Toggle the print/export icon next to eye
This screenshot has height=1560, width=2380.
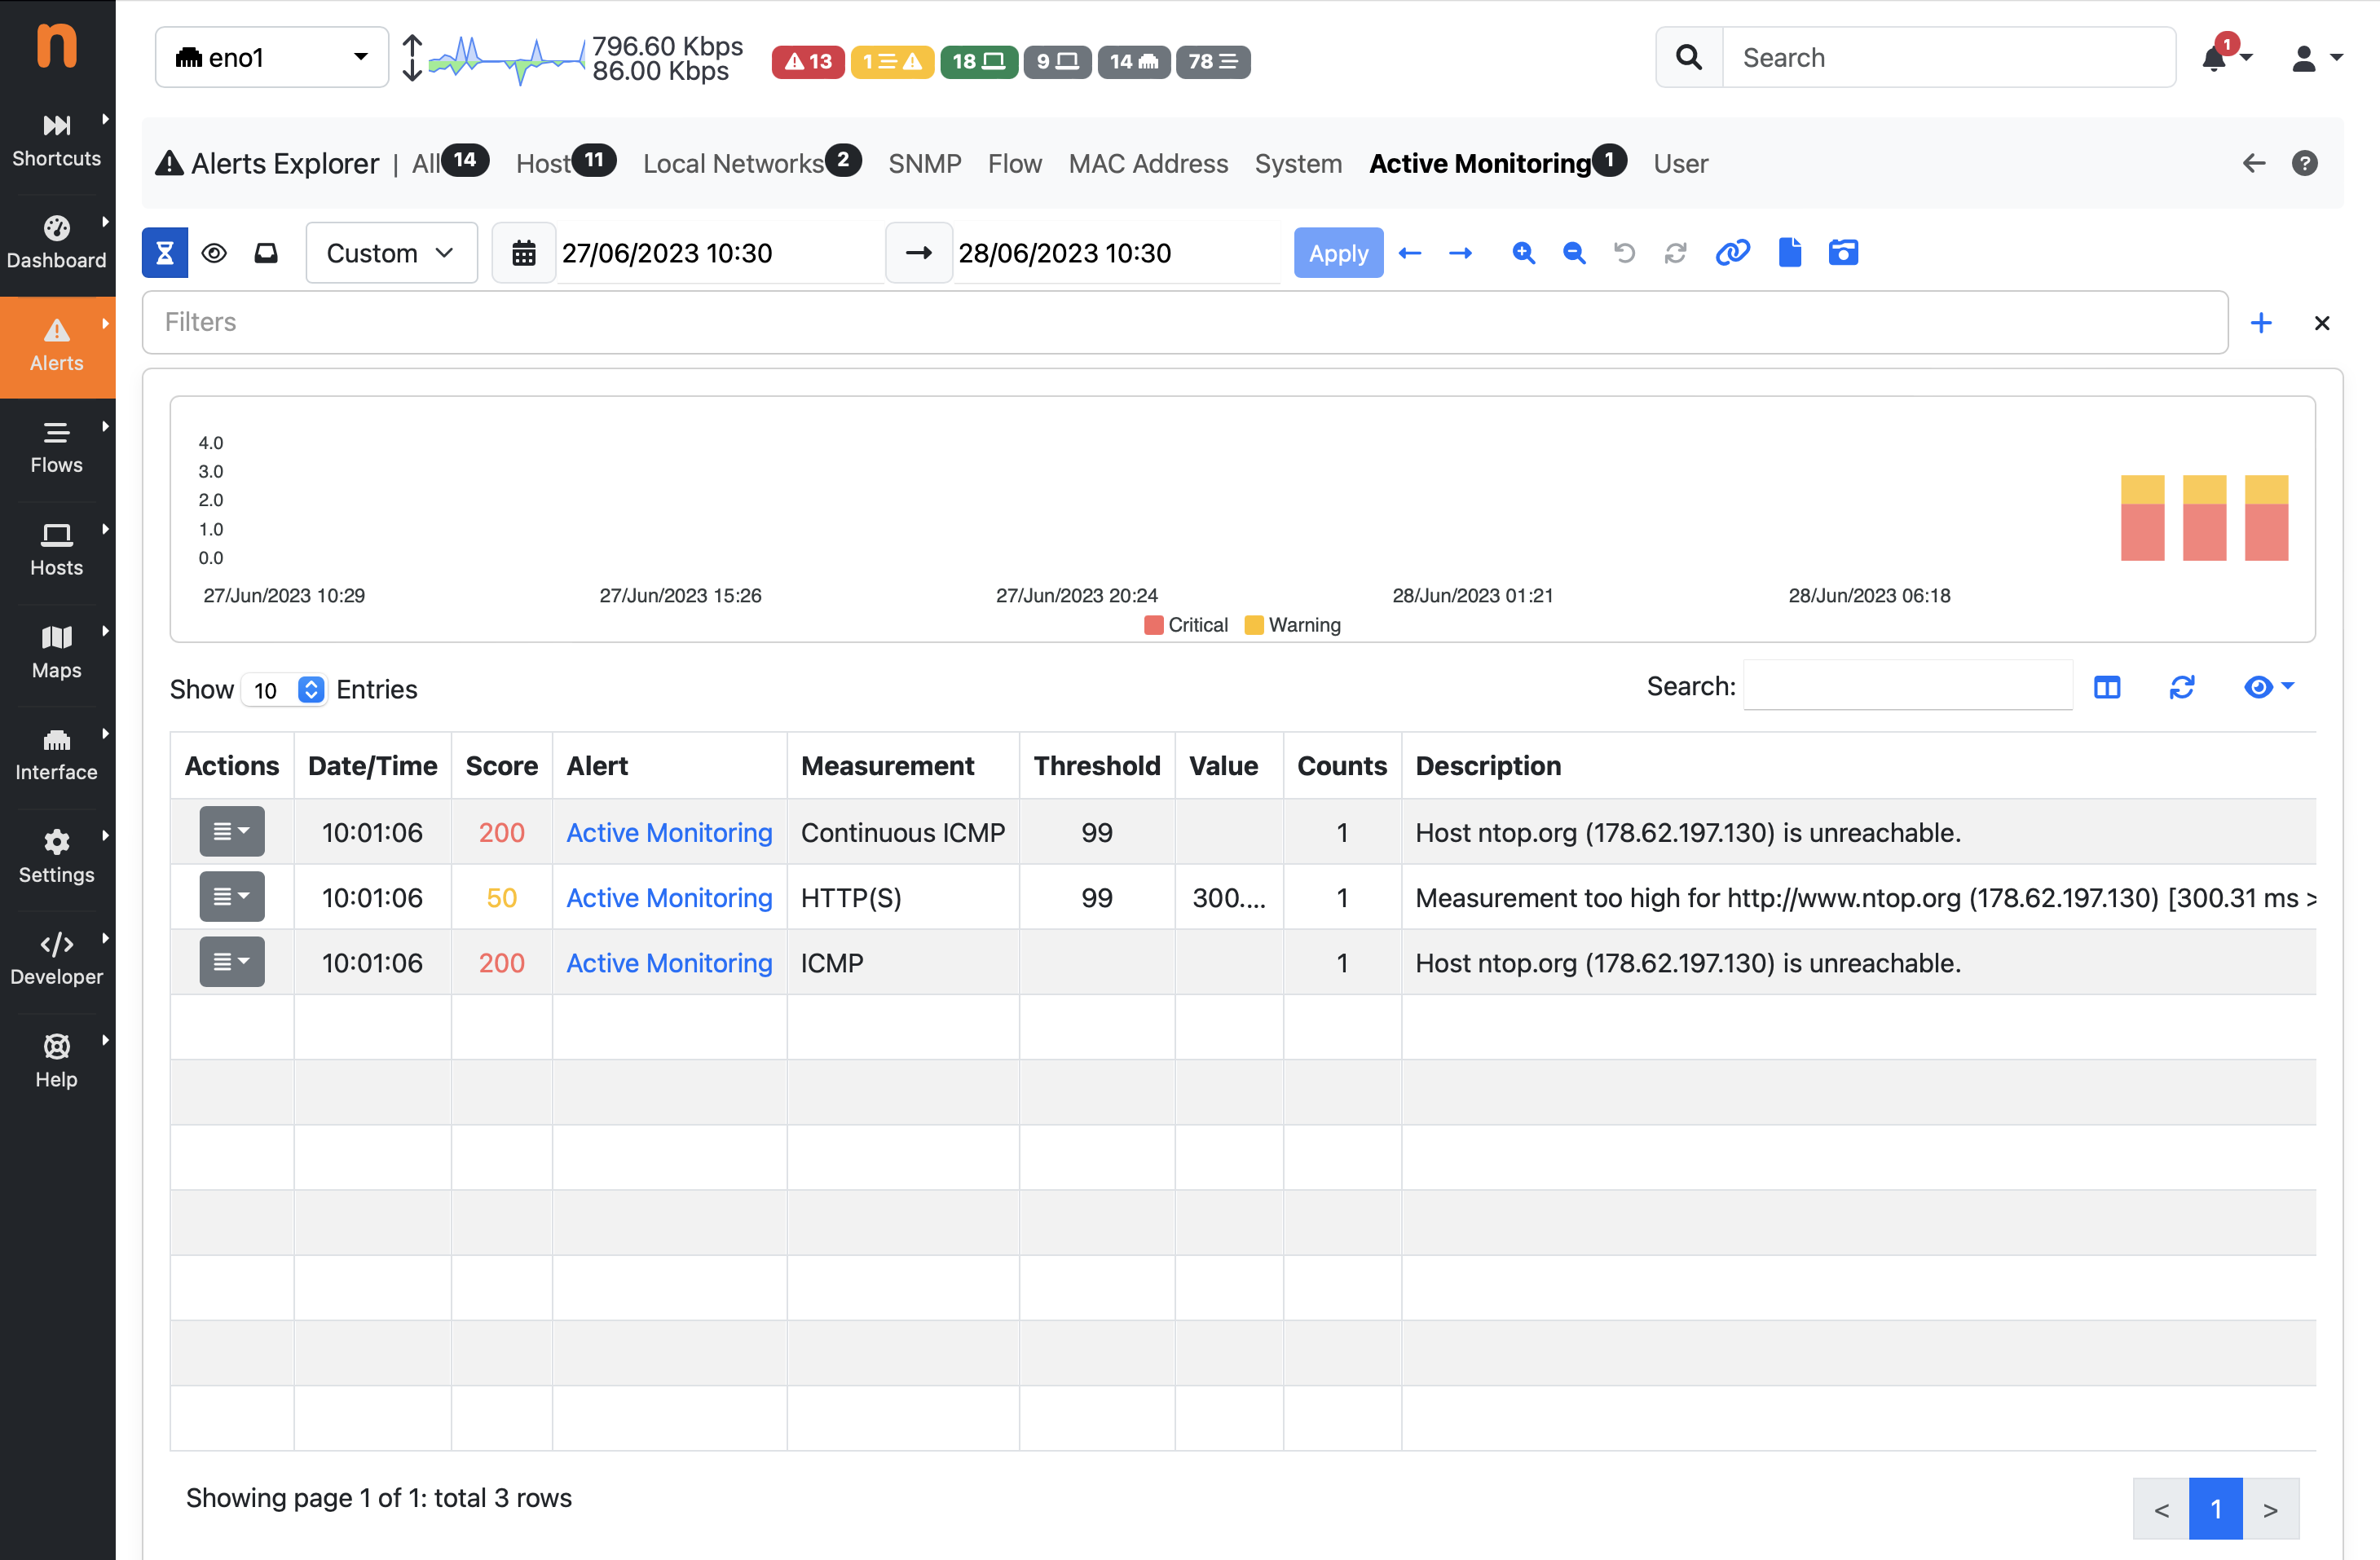coord(267,253)
